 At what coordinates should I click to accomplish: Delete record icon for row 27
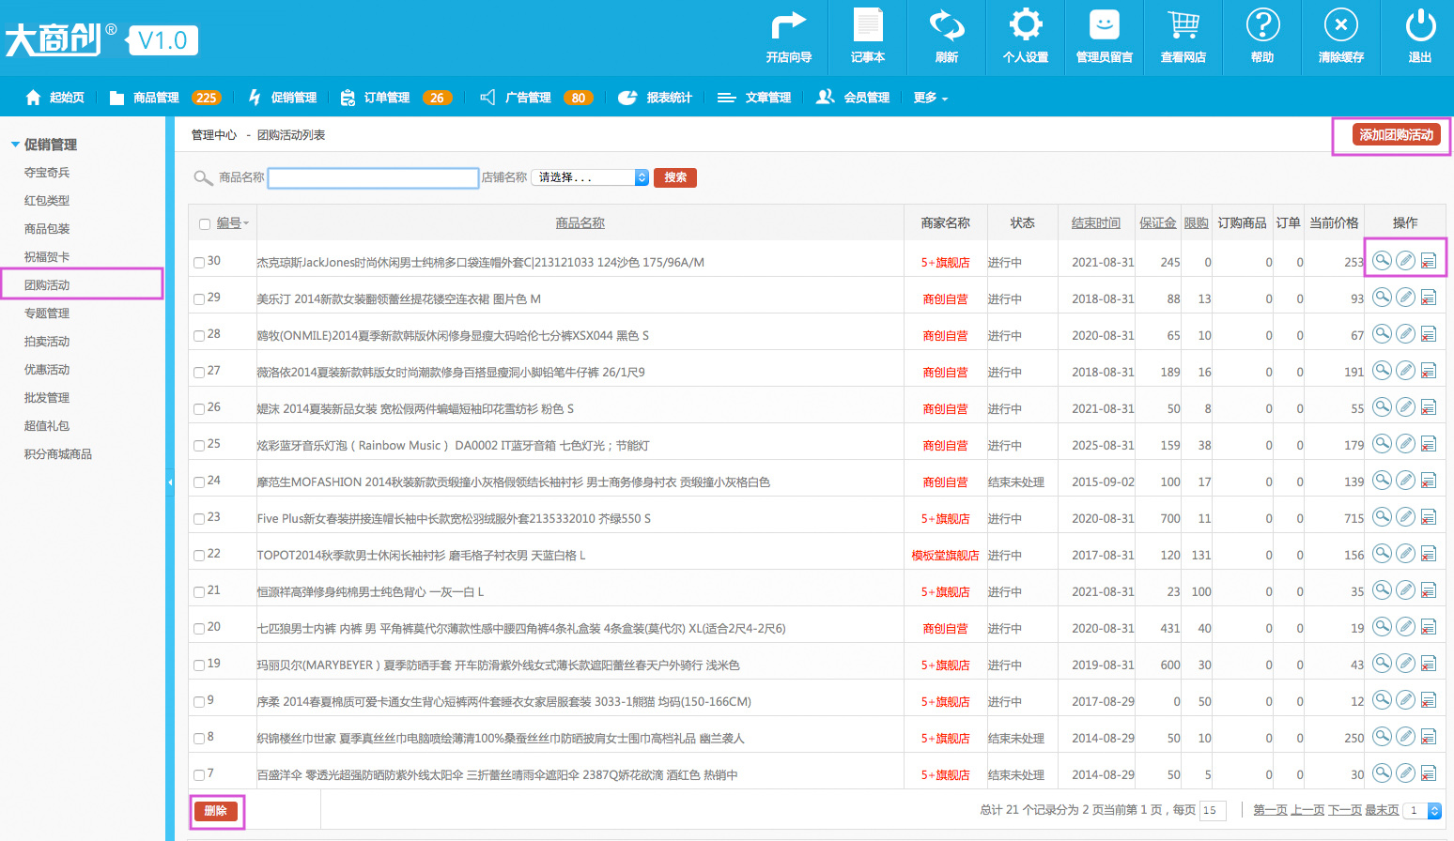pyautogui.click(x=1429, y=371)
